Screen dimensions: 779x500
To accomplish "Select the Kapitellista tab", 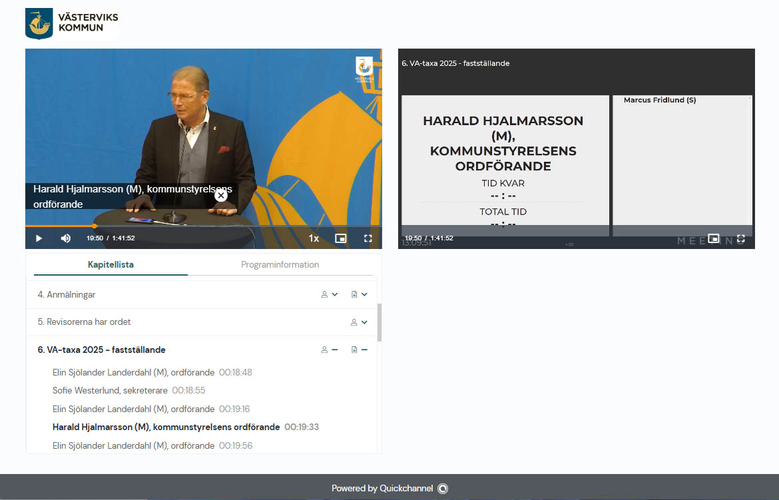I will [111, 264].
